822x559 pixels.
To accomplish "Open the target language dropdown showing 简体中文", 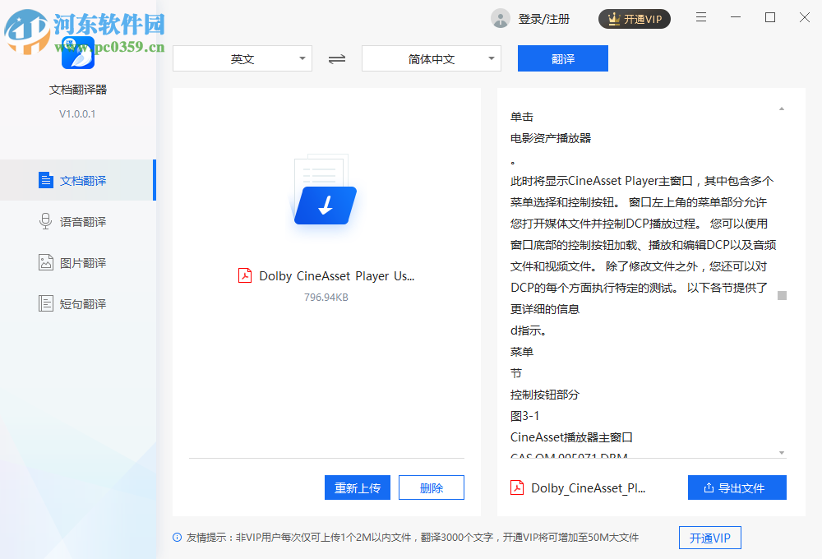I will [432, 58].
